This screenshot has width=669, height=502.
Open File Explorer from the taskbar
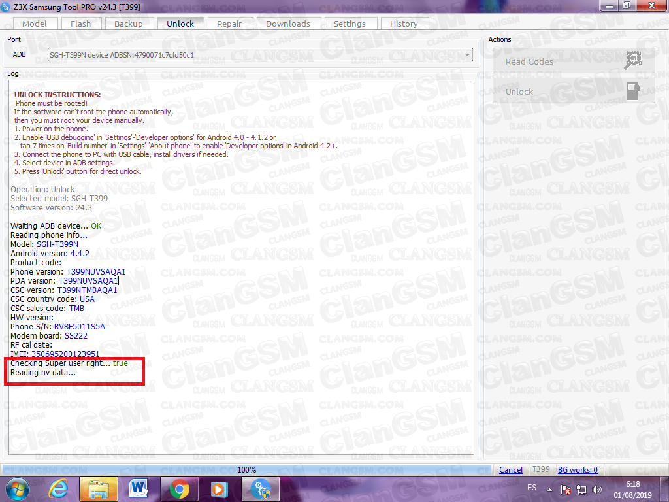(99, 489)
